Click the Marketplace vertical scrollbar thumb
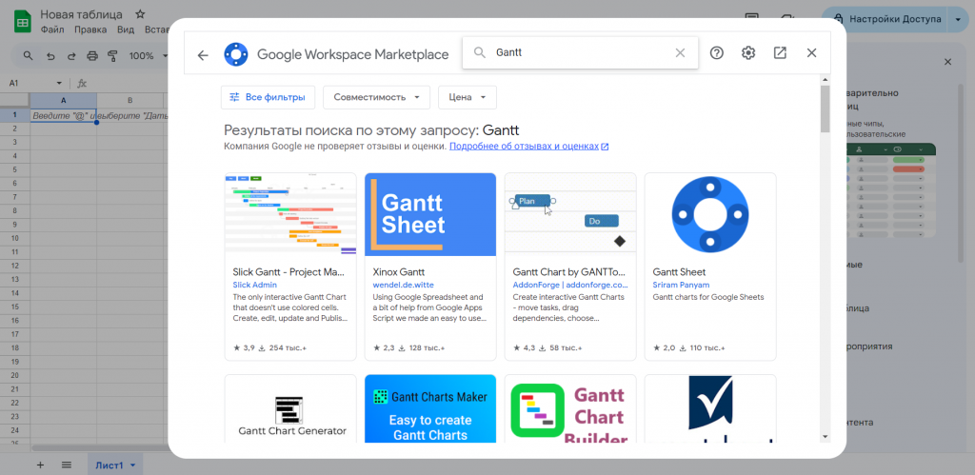This screenshot has height=475, width=975. [x=826, y=109]
